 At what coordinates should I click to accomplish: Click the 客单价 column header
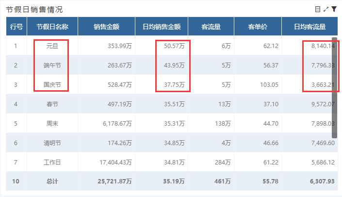258,27
